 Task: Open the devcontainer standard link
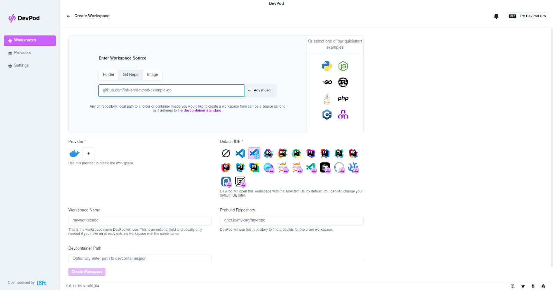click(203, 111)
